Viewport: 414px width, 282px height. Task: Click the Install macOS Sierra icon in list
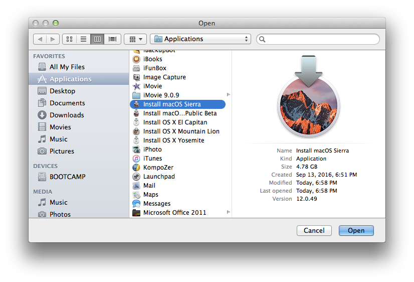coord(136,104)
